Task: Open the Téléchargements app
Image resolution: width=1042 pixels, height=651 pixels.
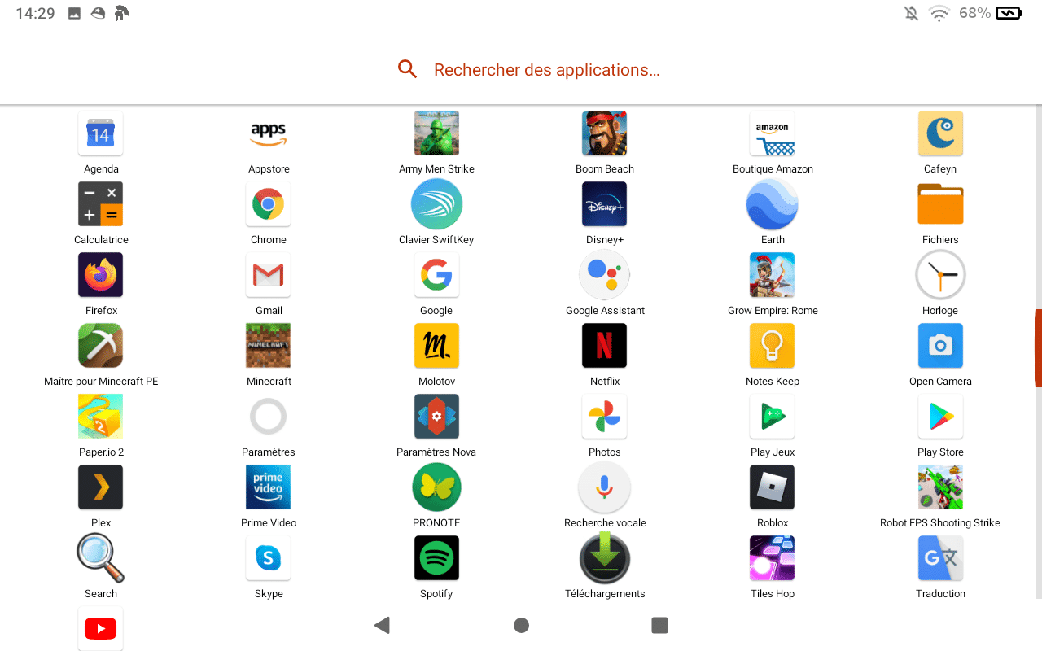Action: click(604, 558)
